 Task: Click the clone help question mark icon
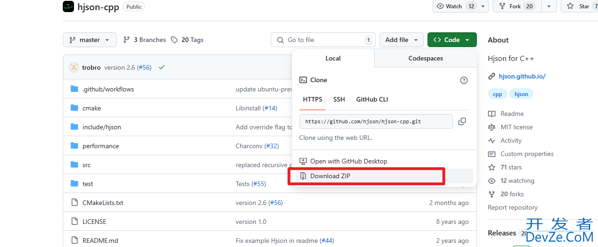464,80
